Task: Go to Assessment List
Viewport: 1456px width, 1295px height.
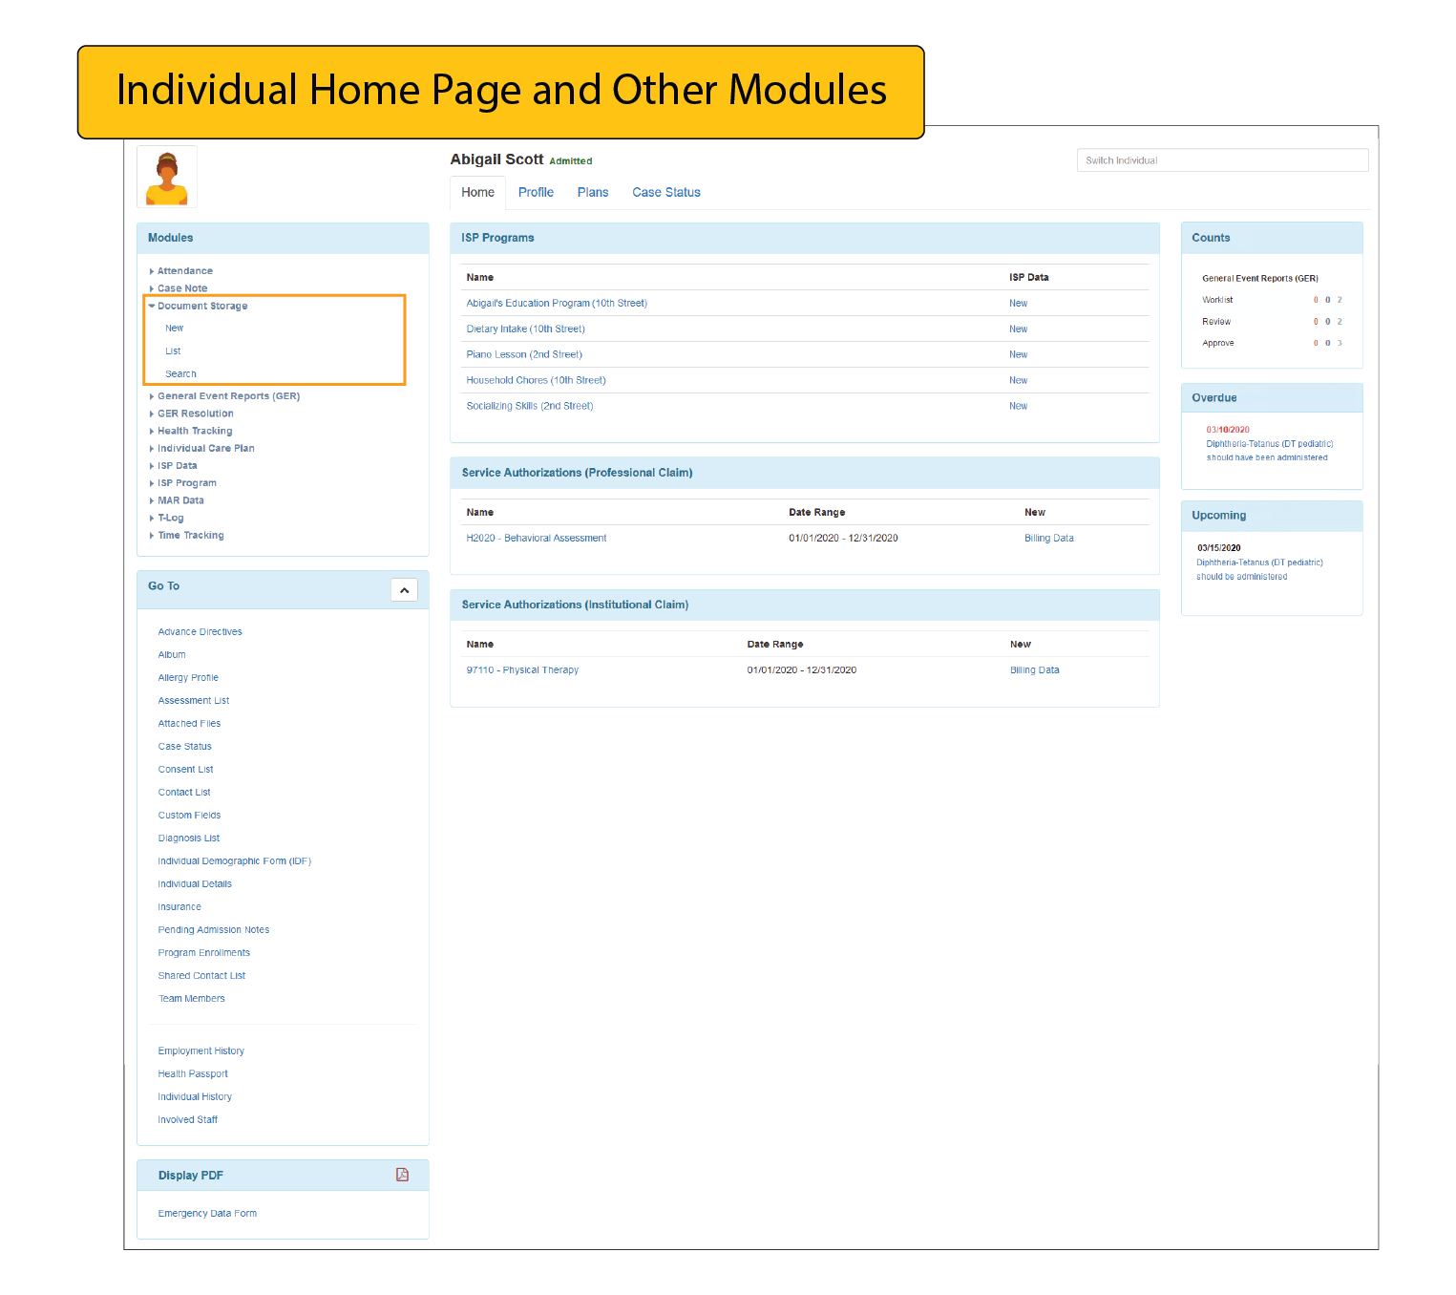Action: [x=194, y=701]
